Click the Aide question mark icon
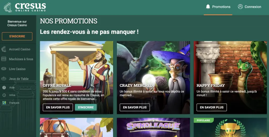 4,87
